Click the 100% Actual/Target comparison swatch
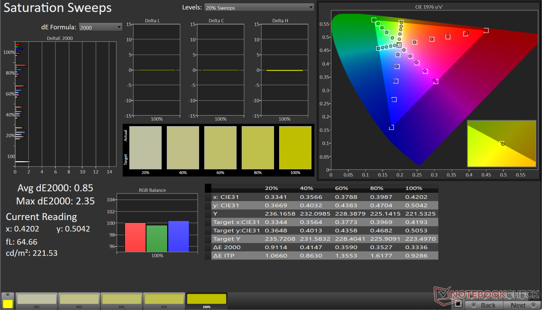 295,148
